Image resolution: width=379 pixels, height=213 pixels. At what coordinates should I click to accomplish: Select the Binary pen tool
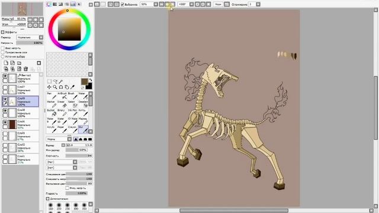coord(62,112)
